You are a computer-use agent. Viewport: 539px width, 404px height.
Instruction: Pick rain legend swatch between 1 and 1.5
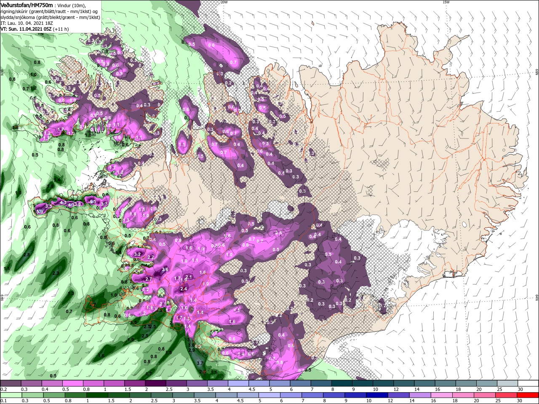click(97, 395)
